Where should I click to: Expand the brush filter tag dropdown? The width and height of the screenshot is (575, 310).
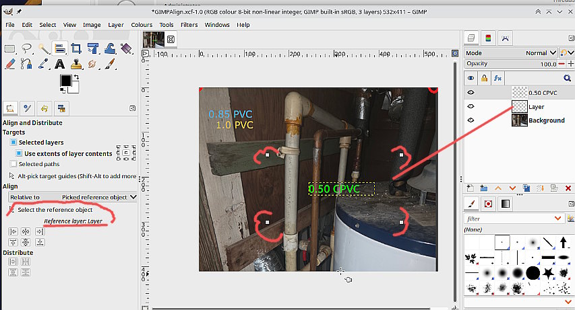tap(557, 219)
